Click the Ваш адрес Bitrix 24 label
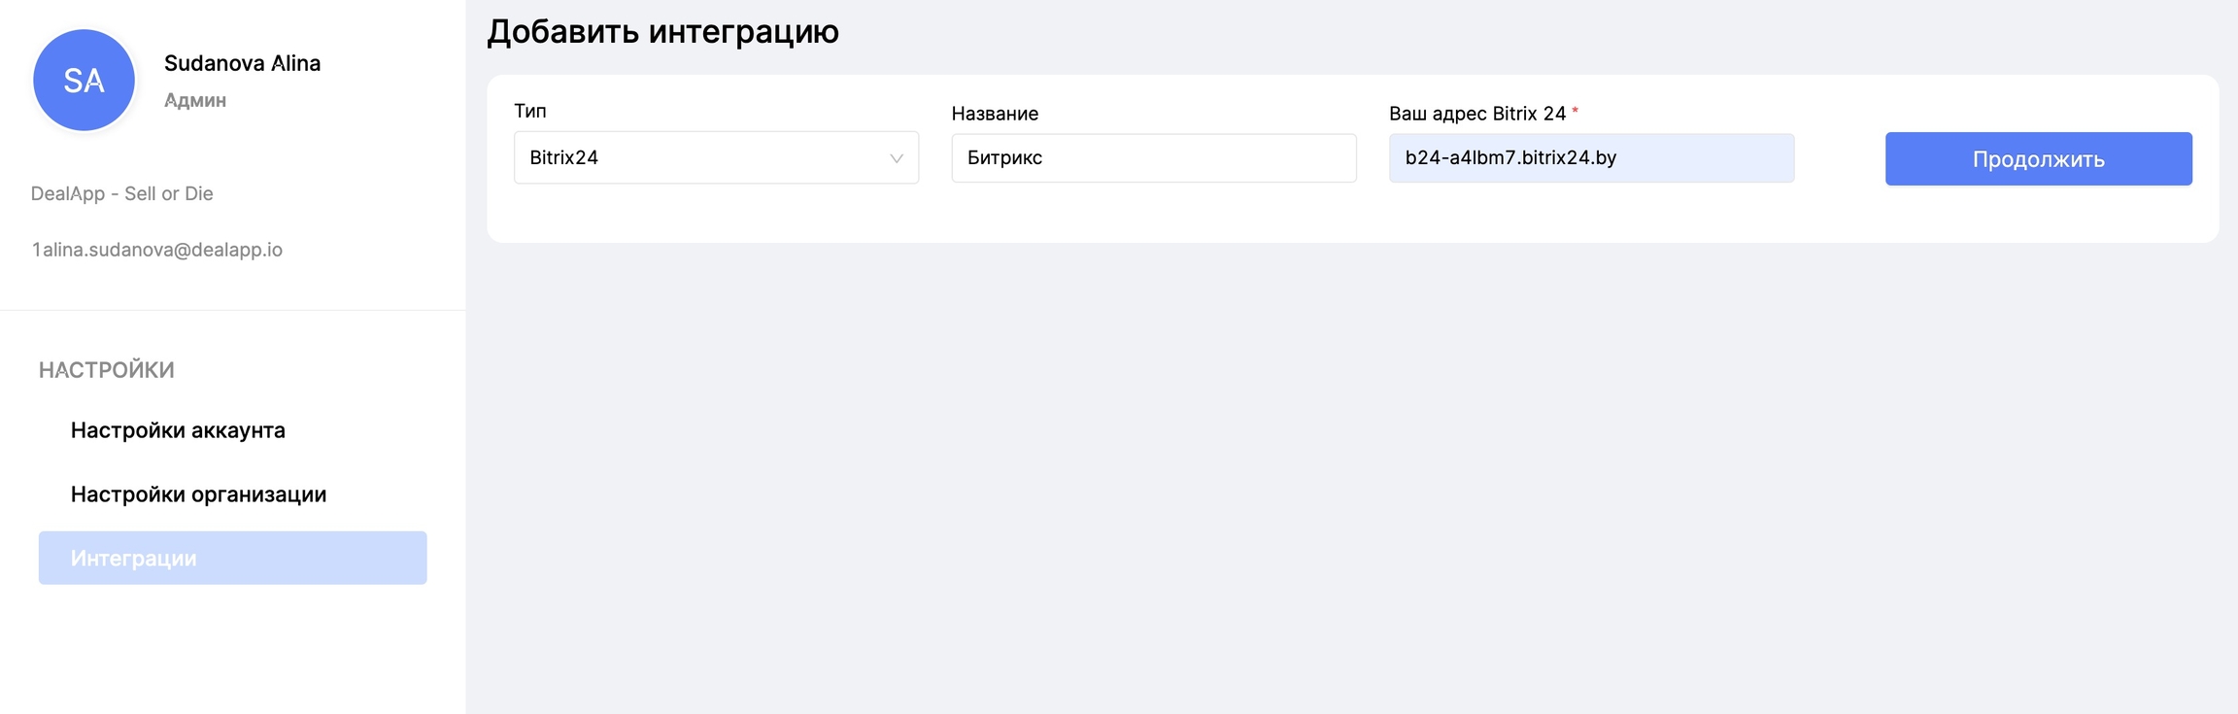Screen dimensions: 2238x714 [x=1476, y=114]
